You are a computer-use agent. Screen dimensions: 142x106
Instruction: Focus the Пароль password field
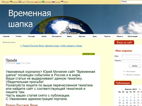(131, 61)
